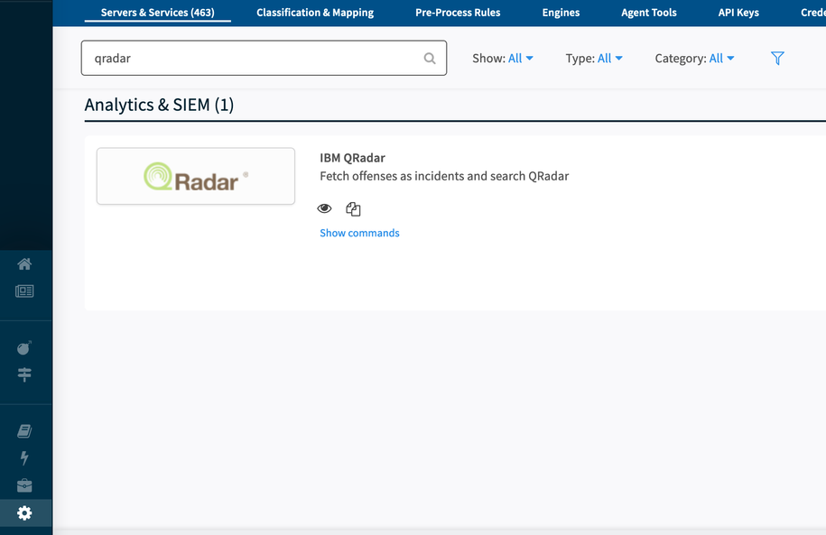The height and width of the screenshot is (535, 826).
Task: Switch to Servers & Services (463) tab
Action: 157,13
